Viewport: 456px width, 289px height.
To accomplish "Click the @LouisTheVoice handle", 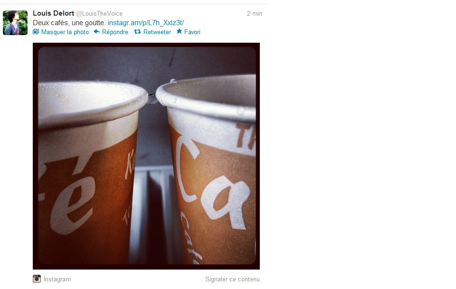I will (99, 14).
